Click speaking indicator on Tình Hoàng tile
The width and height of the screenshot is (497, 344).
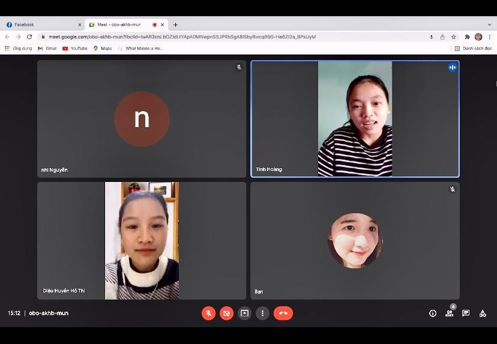pyautogui.click(x=453, y=67)
